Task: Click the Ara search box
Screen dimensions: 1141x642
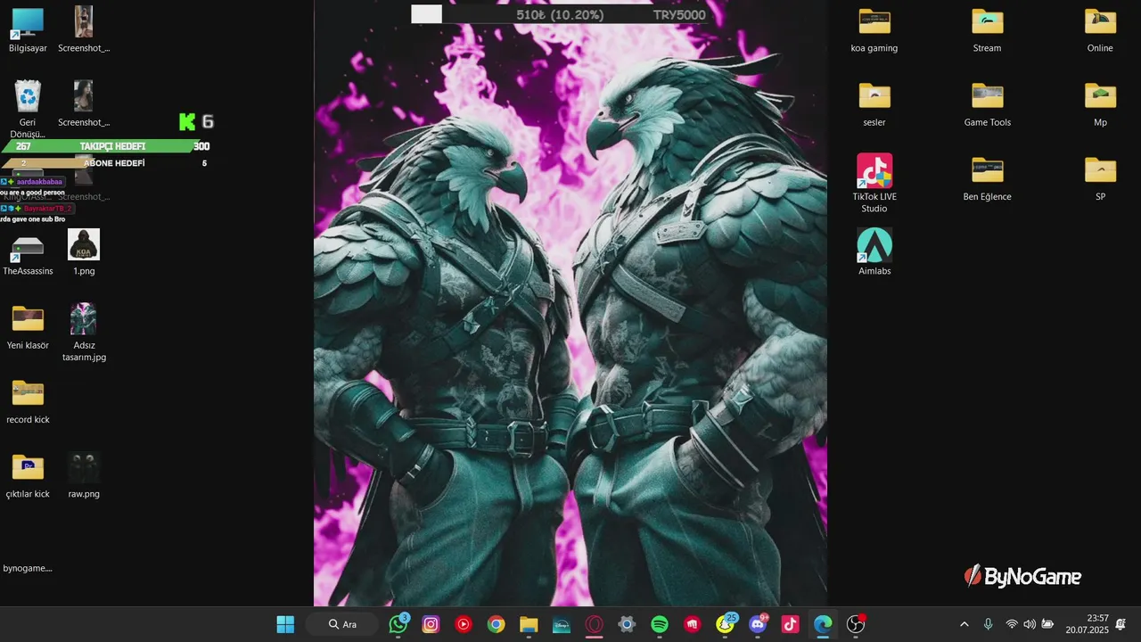Action: point(342,624)
